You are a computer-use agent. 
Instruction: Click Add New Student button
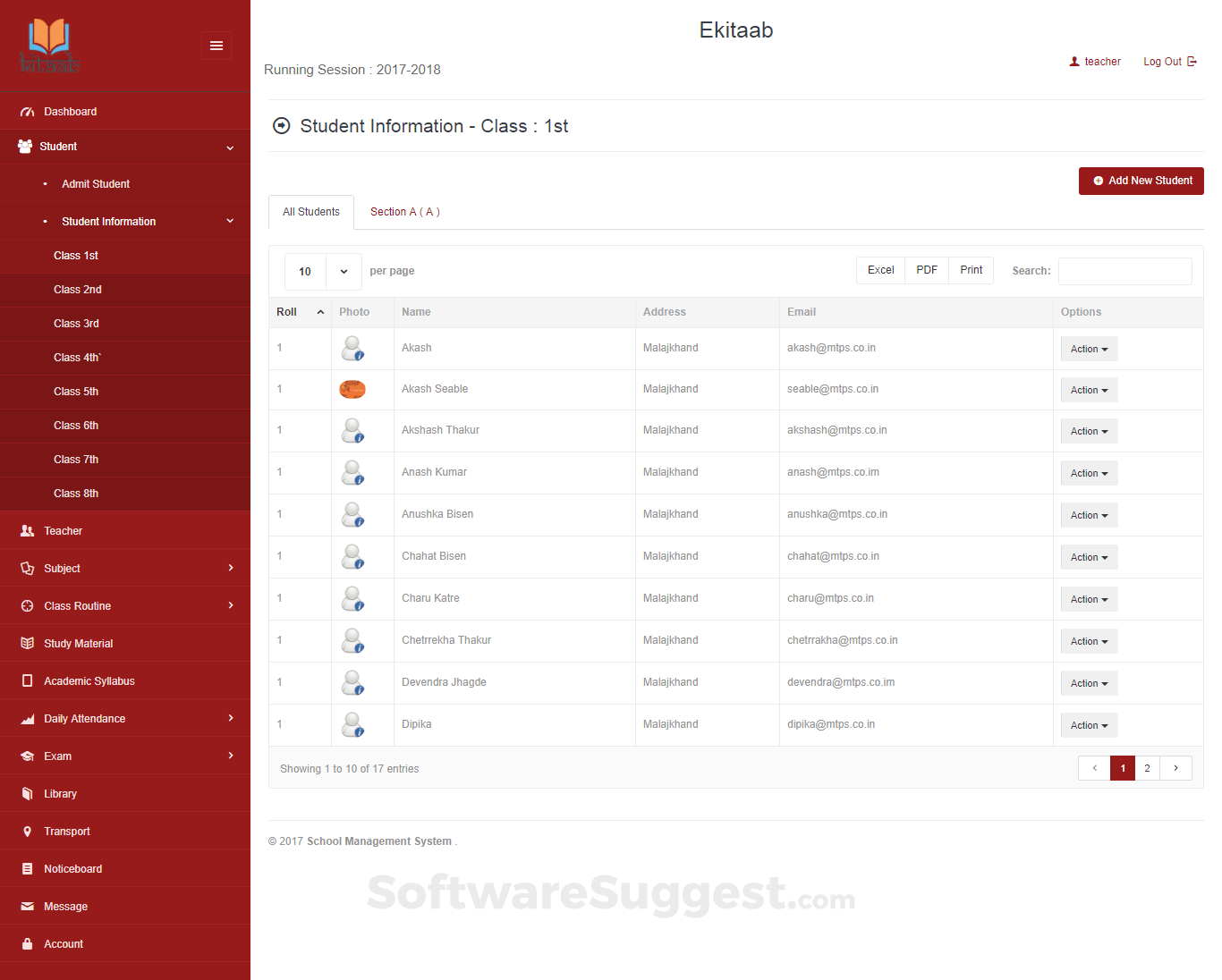click(1141, 181)
